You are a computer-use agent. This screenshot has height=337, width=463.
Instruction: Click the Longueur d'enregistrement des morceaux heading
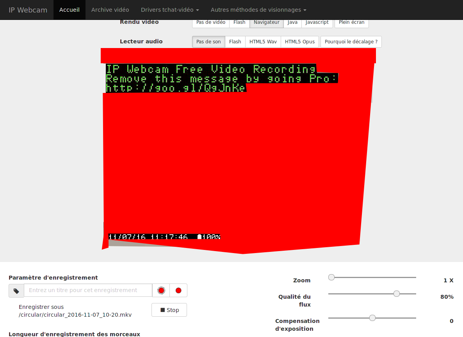tap(75, 334)
